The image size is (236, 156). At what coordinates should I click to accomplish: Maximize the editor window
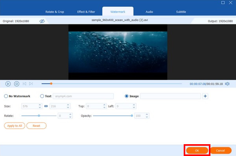point(223,3)
